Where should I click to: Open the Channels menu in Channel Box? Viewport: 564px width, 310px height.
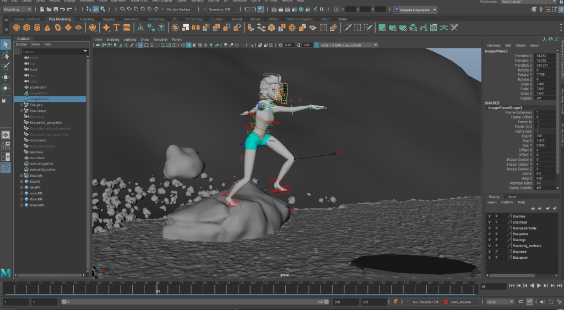click(x=493, y=45)
